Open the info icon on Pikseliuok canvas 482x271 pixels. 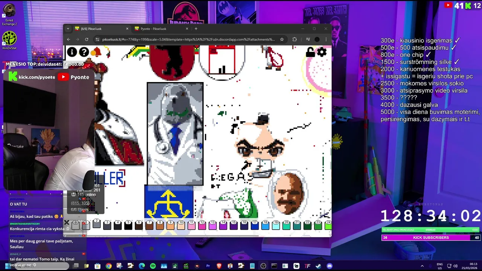[72, 52]
